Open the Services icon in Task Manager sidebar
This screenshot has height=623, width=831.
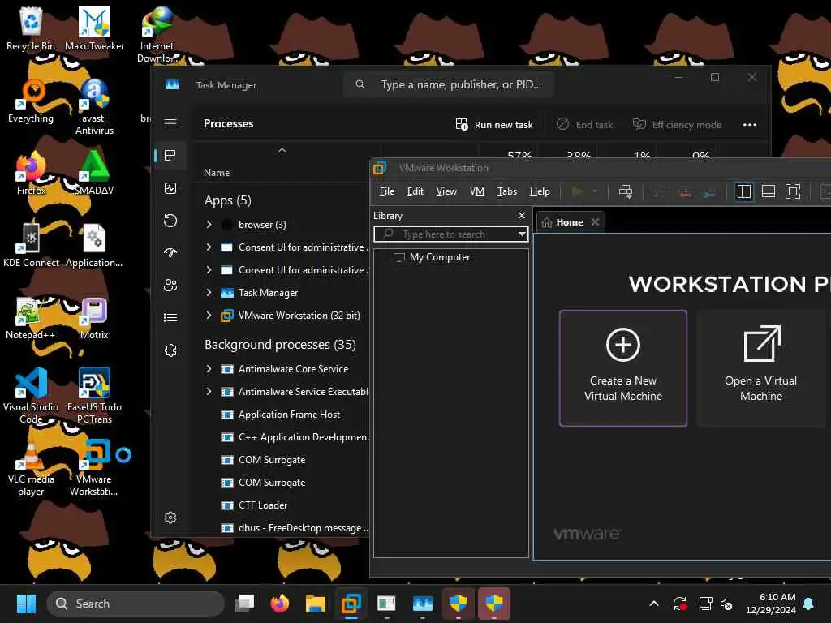170,350
